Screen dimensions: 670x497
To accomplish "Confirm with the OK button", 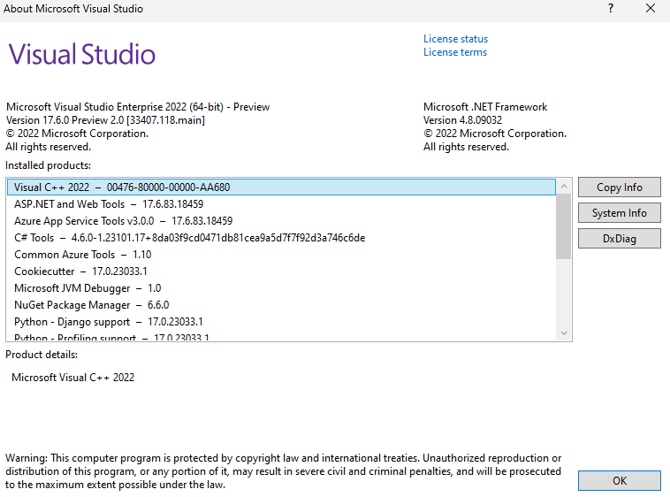I will 619,481.
